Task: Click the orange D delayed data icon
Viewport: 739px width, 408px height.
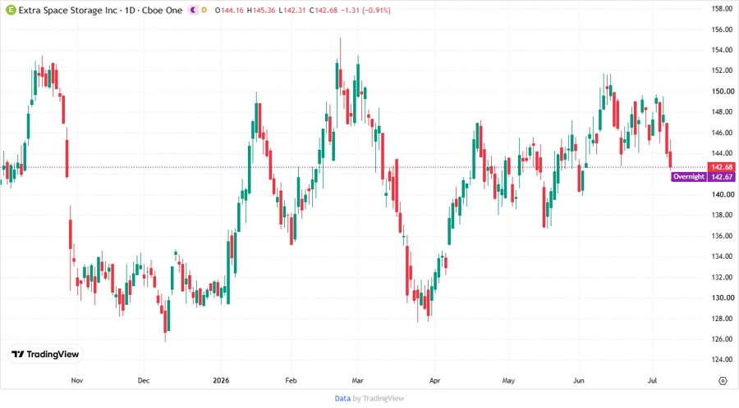Action: pos(204,10)
